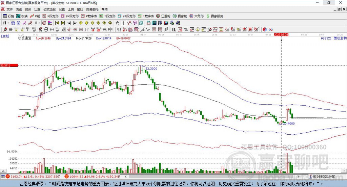Click the 沪 index 3163.74 status entry
Image resolution: width=347 pixels, height=187 pixels.
pyautogui.click(x=33, y=177)
